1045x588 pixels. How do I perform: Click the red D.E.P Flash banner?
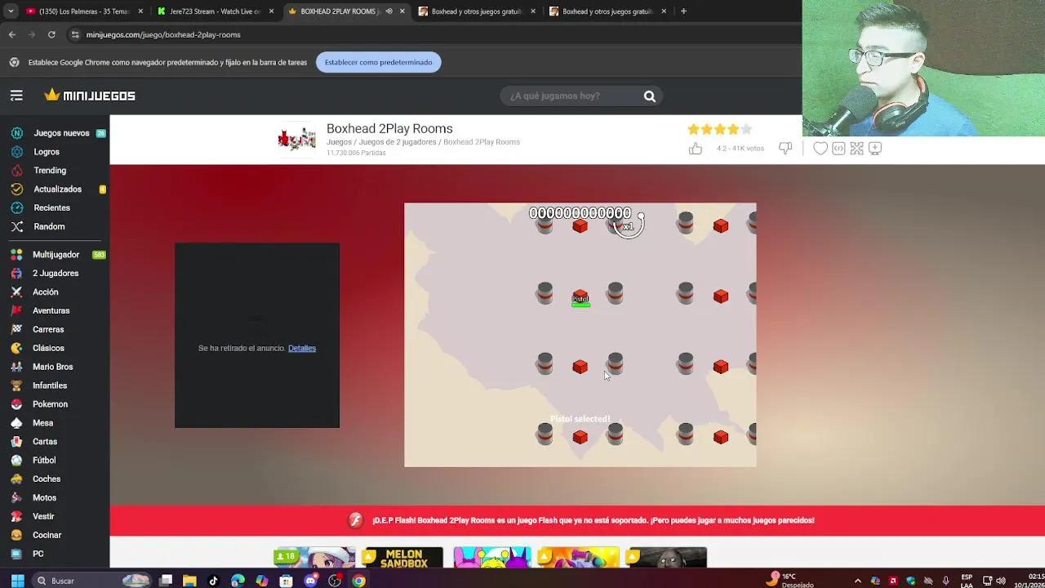(x=577, y=520)
